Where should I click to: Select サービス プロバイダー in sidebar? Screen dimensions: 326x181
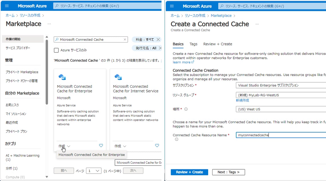point(18,48)
